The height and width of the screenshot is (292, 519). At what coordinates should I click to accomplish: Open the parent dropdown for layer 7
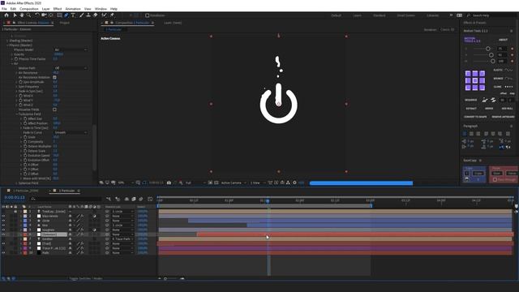tap(122, 239)
